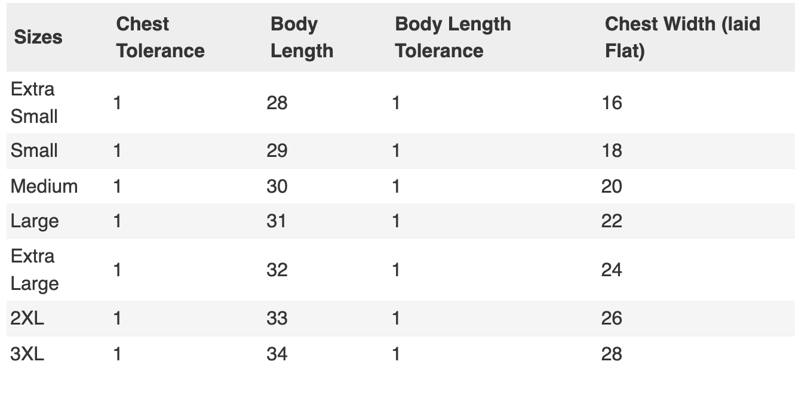811x420 pixels.
Task: Click Chest Width value 18 for Small
Action: point(612,150)
